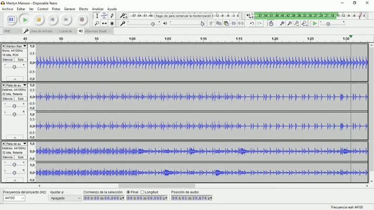Screen dimensions: 374x210
Task: Click the recording meter microphone icon
Action: click(123, 16)
